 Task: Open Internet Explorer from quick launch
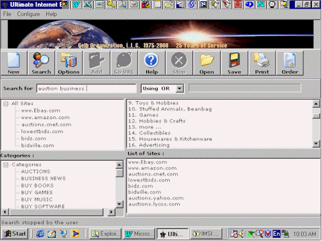40,234
